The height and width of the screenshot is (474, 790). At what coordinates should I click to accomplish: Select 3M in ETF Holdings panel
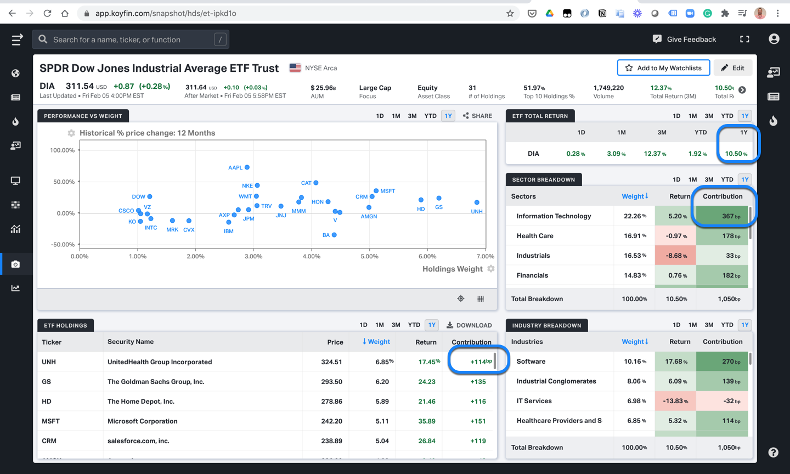tap(396, 325)
